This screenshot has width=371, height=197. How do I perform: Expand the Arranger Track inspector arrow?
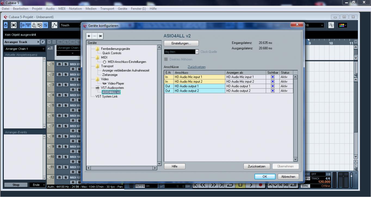coord(38,42)
